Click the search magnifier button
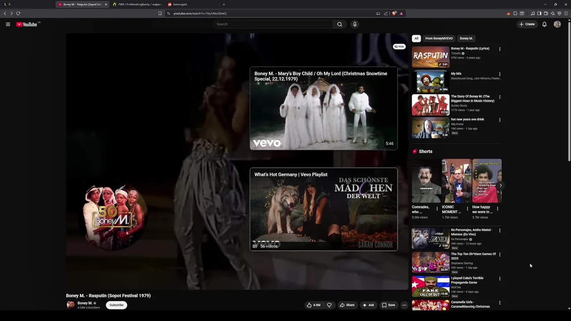The height and width of the screenshot is (321, 571). 339,24
